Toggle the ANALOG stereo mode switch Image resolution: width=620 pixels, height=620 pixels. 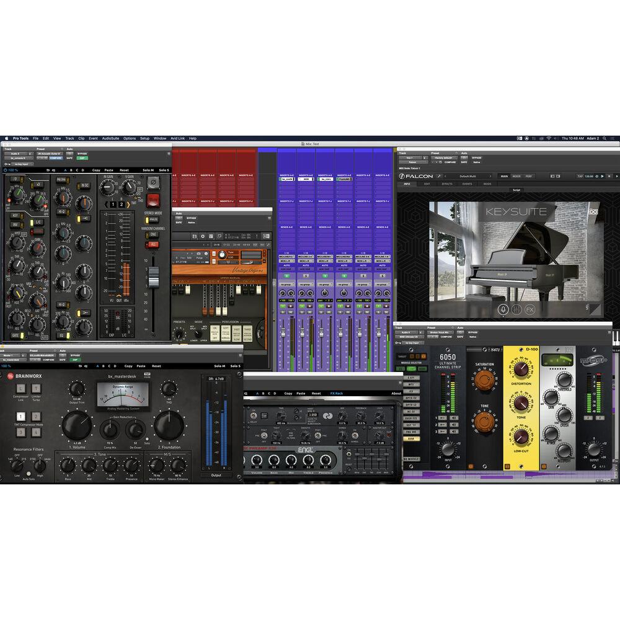point(153,219)
